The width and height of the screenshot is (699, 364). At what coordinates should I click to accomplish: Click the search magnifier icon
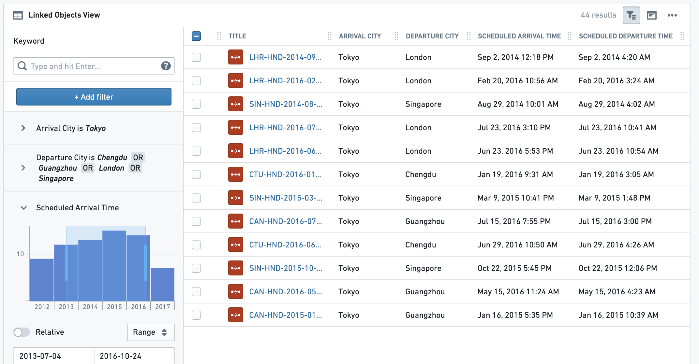tap(22, 66)
